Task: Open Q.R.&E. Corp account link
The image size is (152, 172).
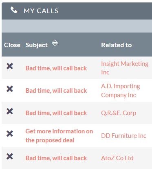Action: (119, 113)
